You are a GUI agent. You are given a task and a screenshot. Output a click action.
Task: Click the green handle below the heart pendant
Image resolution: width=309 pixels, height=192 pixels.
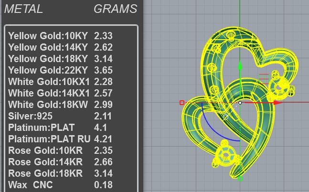click(x=240, y=179)
